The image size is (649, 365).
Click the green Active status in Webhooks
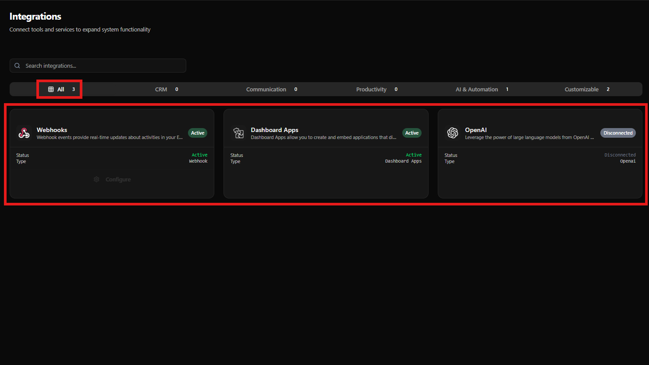click(x=199, y=155)
